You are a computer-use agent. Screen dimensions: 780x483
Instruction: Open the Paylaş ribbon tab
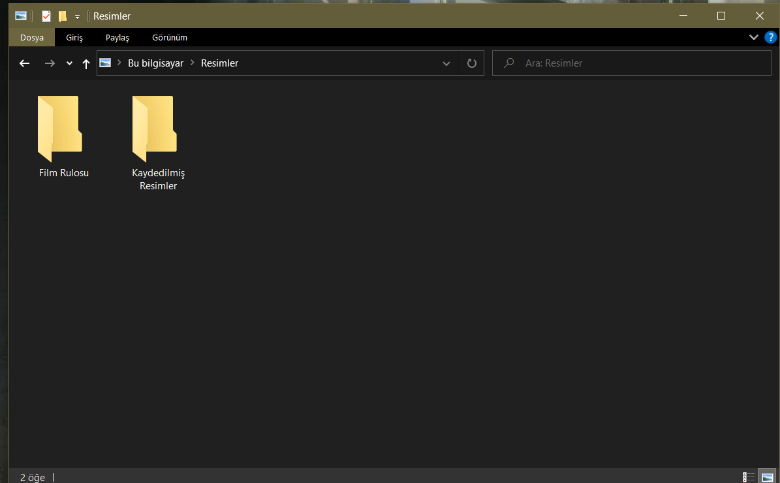click(117, 37)
